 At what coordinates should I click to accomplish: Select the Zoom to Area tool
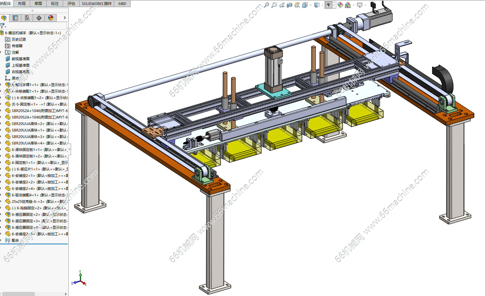tap(274, 5)
